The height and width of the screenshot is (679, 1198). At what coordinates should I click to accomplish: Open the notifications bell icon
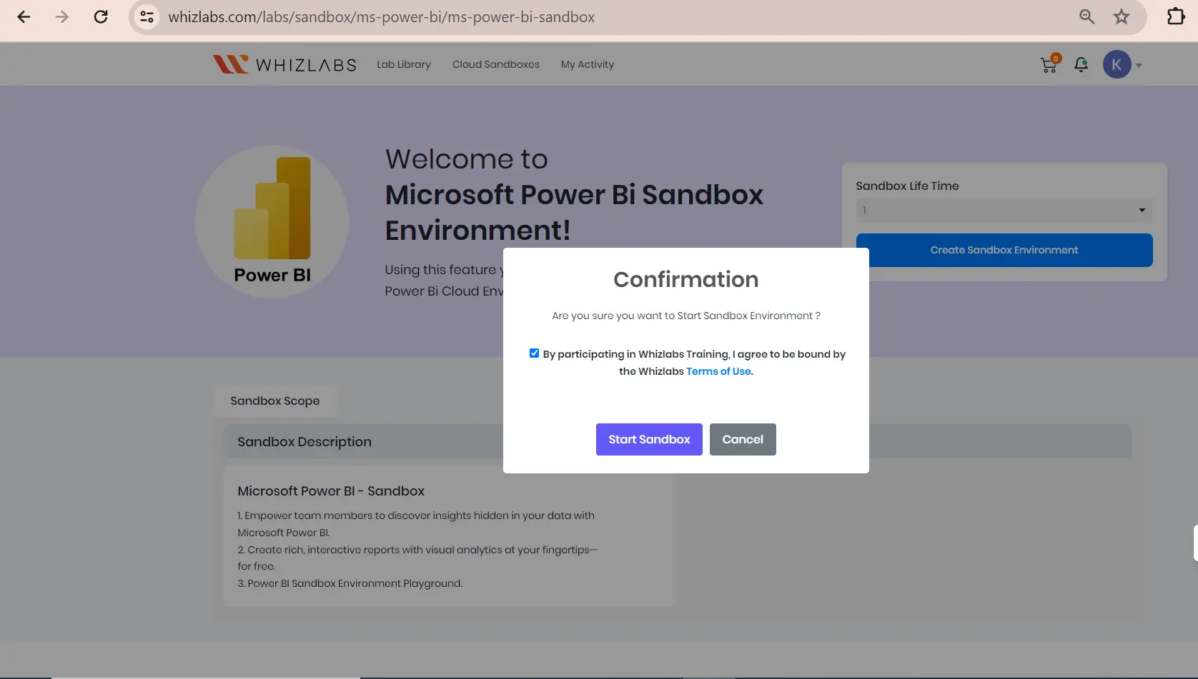pos(1081,65)
